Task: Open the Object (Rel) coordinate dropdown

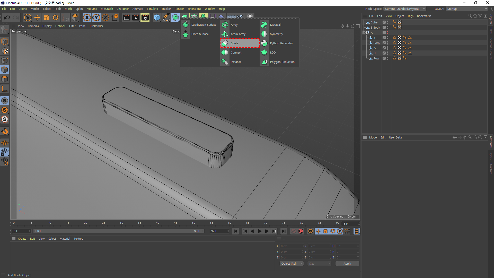Action: pyautogui.click(x=292, y=264)
